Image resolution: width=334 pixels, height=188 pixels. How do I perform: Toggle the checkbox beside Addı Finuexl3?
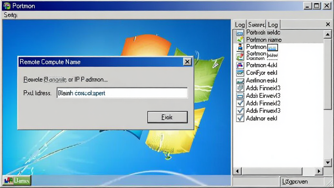click(240, 111)
